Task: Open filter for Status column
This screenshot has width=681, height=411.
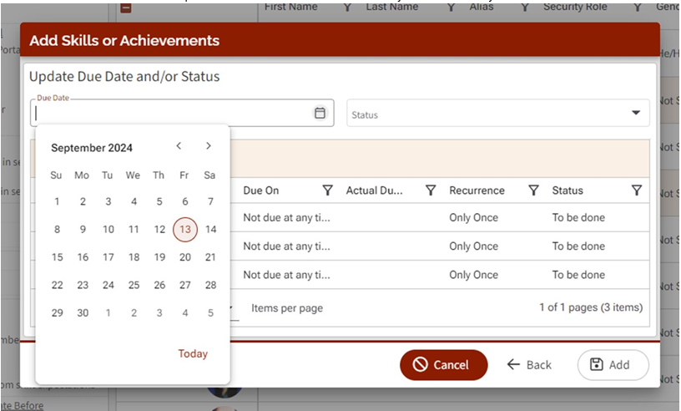Action: [636, 190]
